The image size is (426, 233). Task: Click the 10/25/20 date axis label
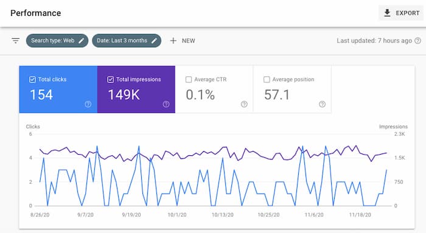tap(268, 215)
